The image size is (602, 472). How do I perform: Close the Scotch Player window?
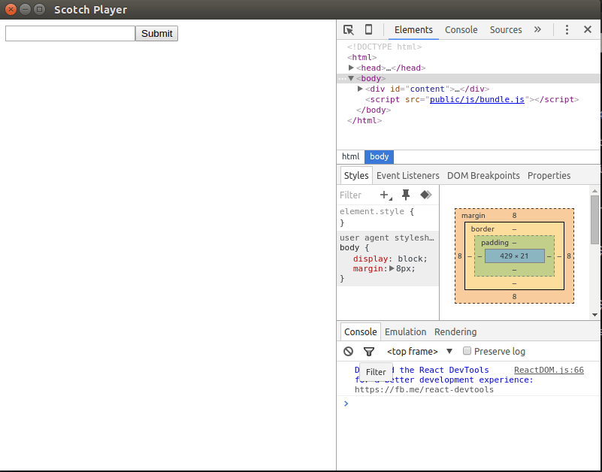pyautogui.click(x=11, y=9)
